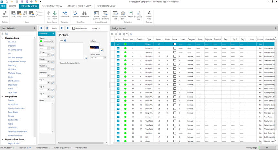This screenshot has height=150, width=278.
Task: Collapse the Design Items tree group
Action: click(2, 97)
